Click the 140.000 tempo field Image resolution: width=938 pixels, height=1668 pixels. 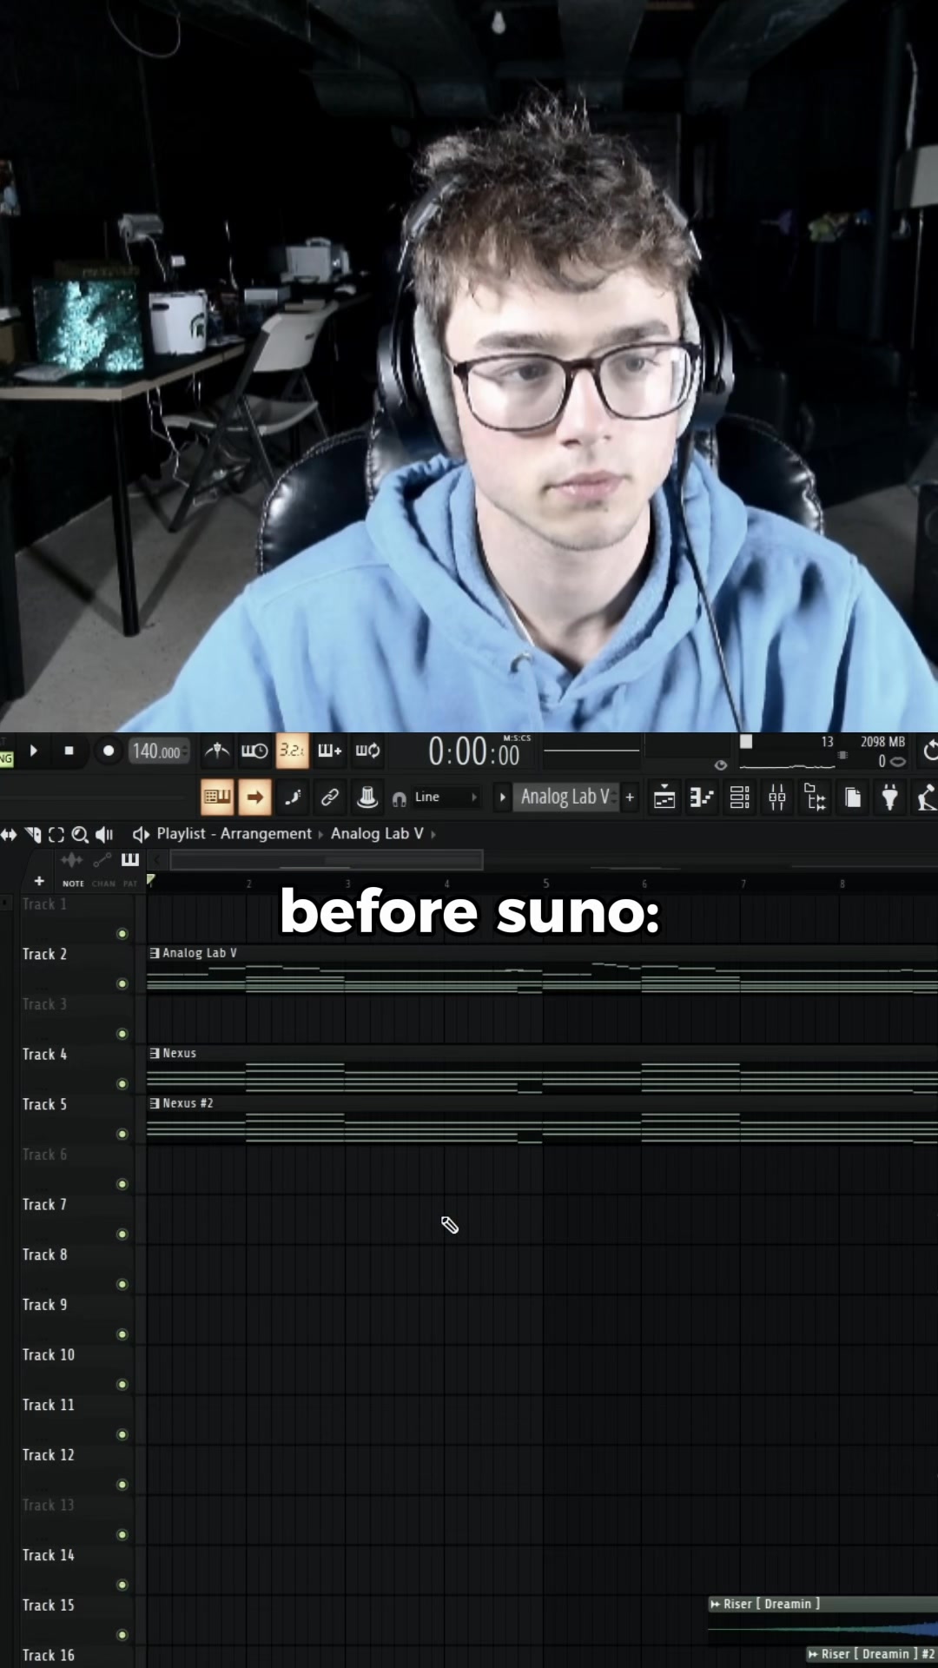click(158, 751)
